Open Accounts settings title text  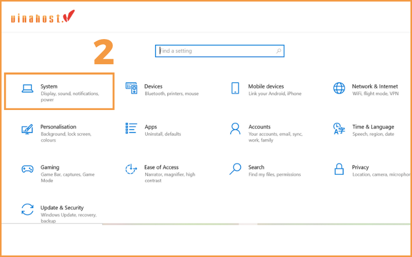point(259,127)
